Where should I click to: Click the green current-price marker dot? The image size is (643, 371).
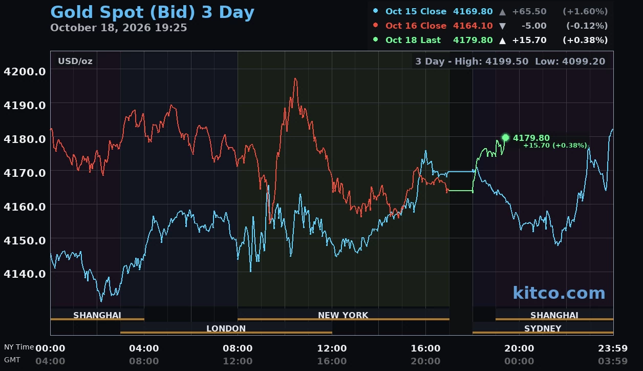pyautogui.click(x=505, y=137)
